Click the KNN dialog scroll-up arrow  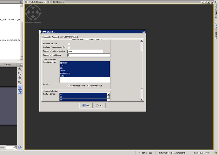pyautogui.click(x=142, y=40)
